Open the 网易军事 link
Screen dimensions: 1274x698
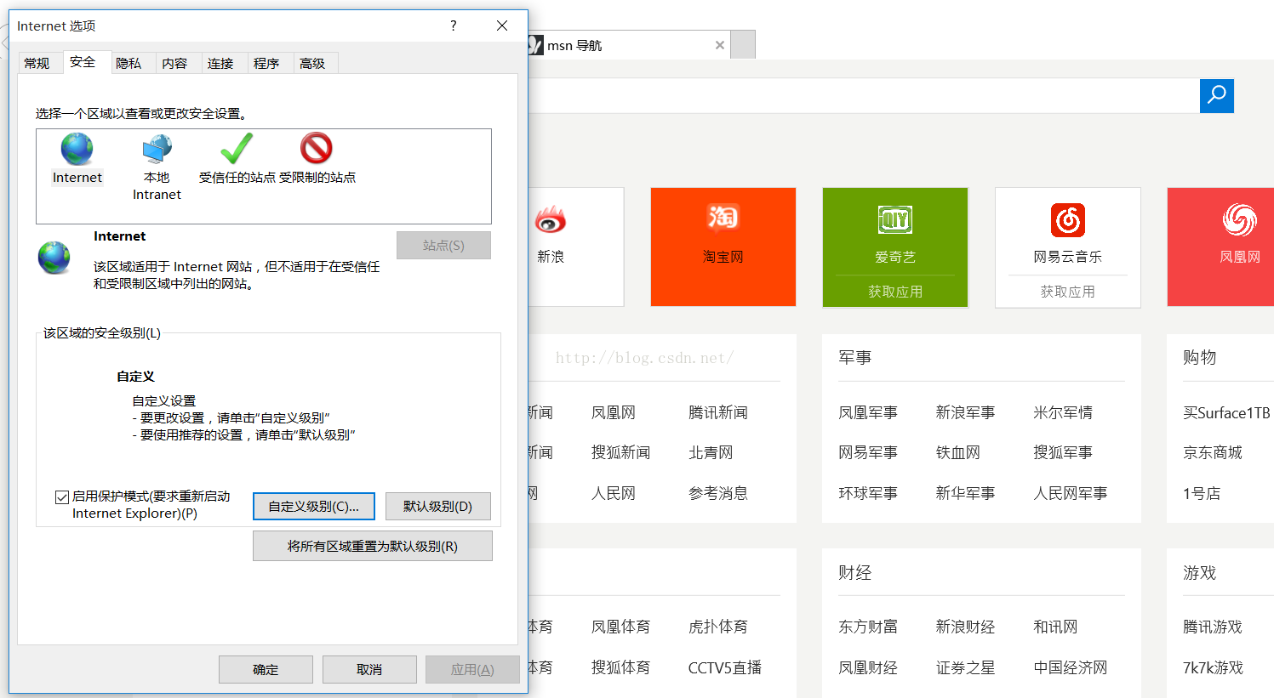(x=868, y=452)
